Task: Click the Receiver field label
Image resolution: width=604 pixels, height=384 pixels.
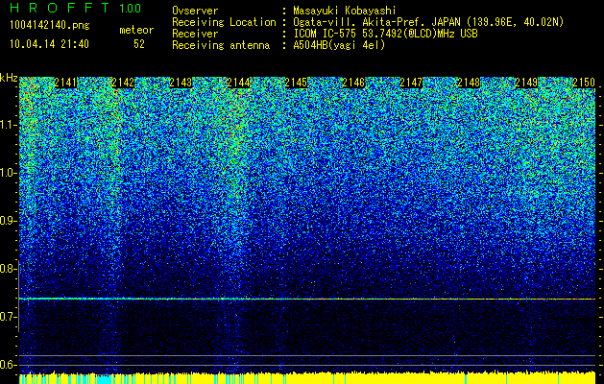Action: (x=195, y=34)
